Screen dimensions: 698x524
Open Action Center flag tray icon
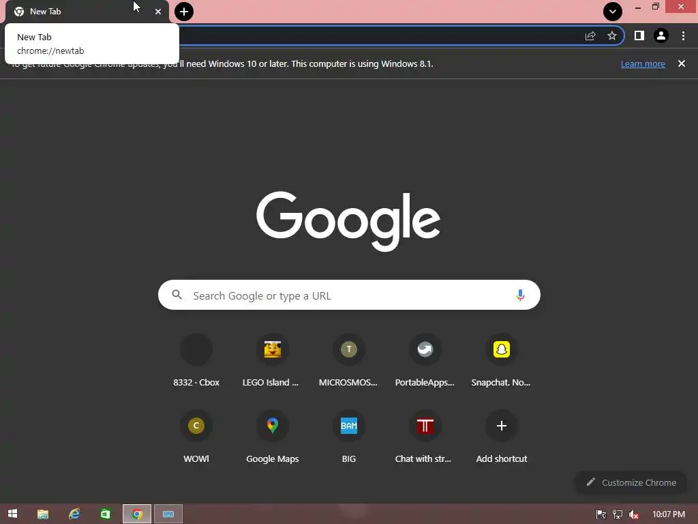pyautogui.click(x=601, y=514)
